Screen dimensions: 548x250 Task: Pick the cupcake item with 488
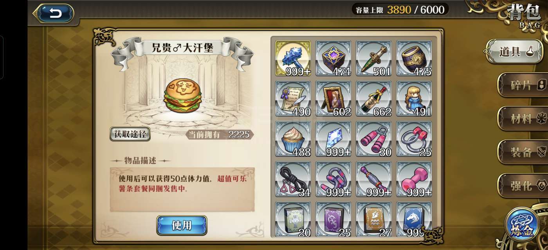(x=293, y=139)
